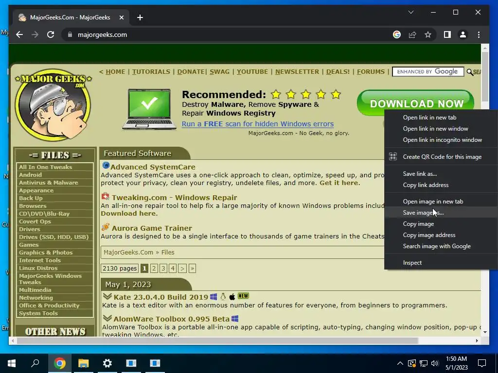The width and height of the screenshot is (498, 373).
Task: Click Windows logo beside AlomWare Toolbox
Action: pyautogui.click(x=235, y=319)
